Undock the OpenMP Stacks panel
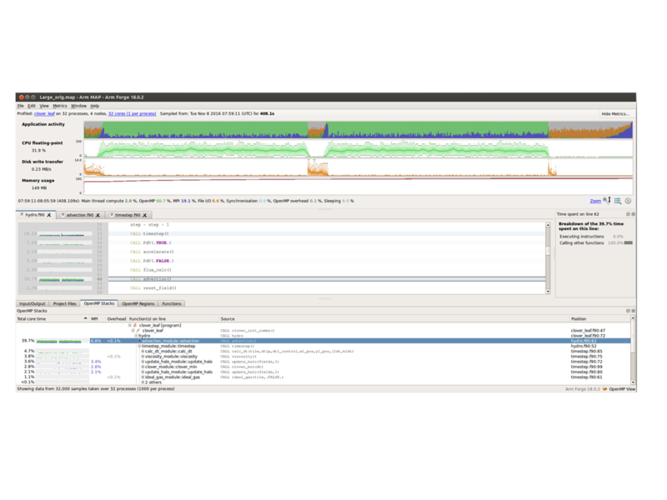Viewport: 667px width, 500px height. (628, 311)
